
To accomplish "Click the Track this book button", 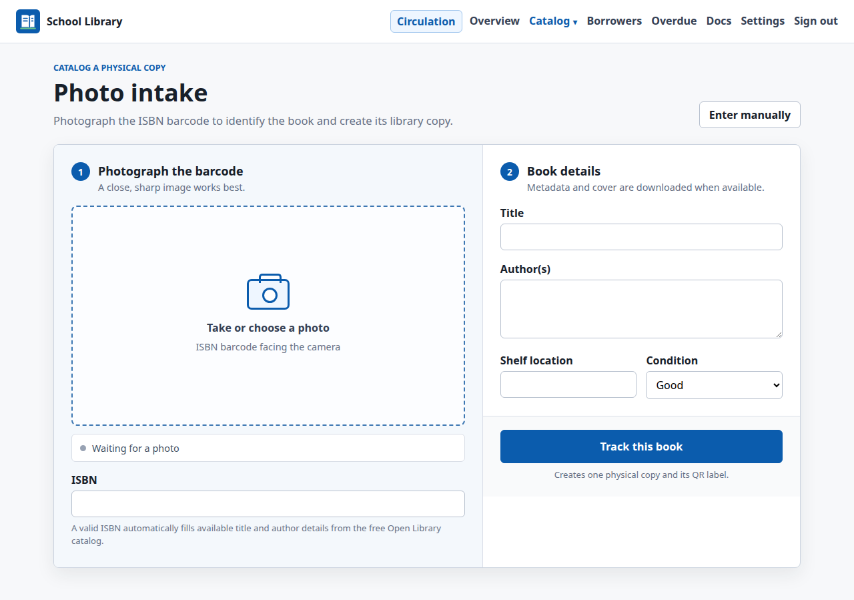I will pyautogui.click(x=641, y=446).
